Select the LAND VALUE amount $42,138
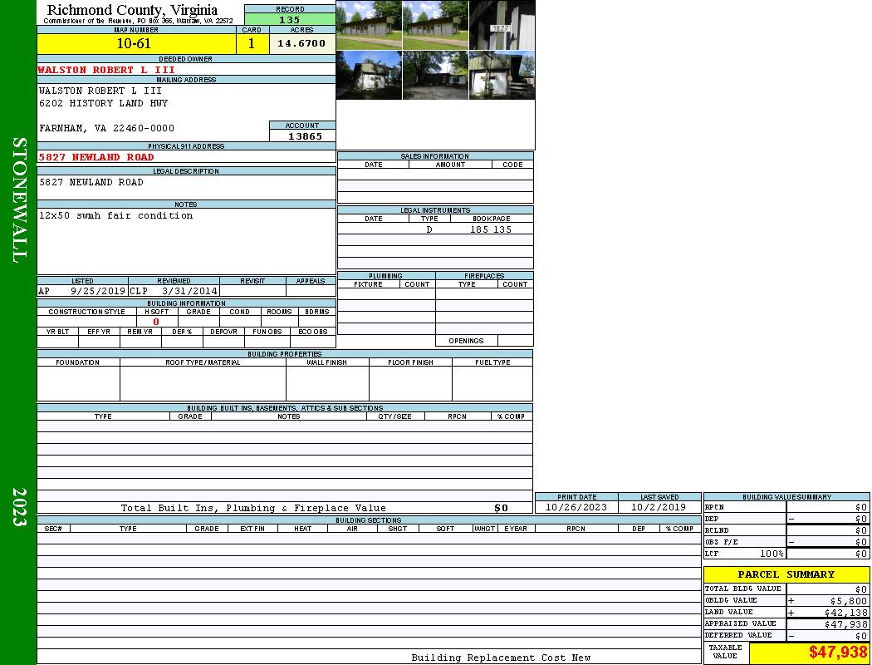The image size is (872, 665). pyautogui.click(x=846, y=613)
